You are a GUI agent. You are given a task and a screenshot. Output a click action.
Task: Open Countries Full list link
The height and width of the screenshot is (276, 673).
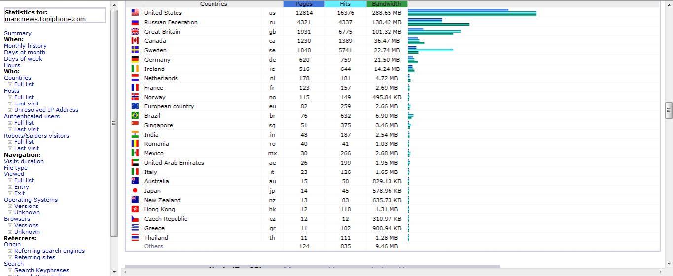click(24, 84)
